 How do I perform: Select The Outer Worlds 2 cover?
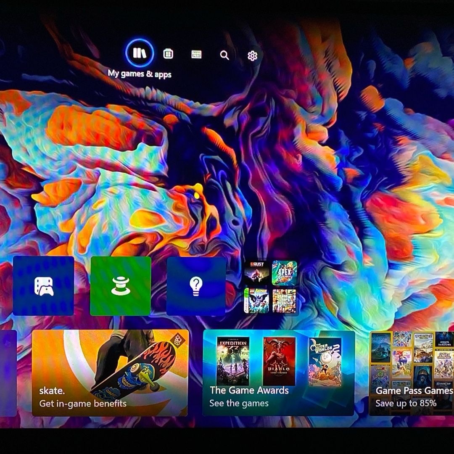pos(325,362)
